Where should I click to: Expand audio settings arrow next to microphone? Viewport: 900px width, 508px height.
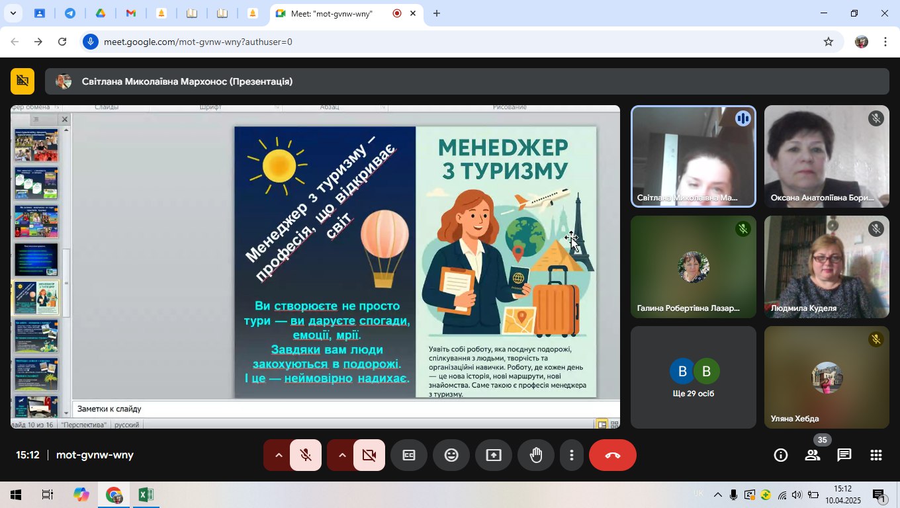[x=279, y=455]
